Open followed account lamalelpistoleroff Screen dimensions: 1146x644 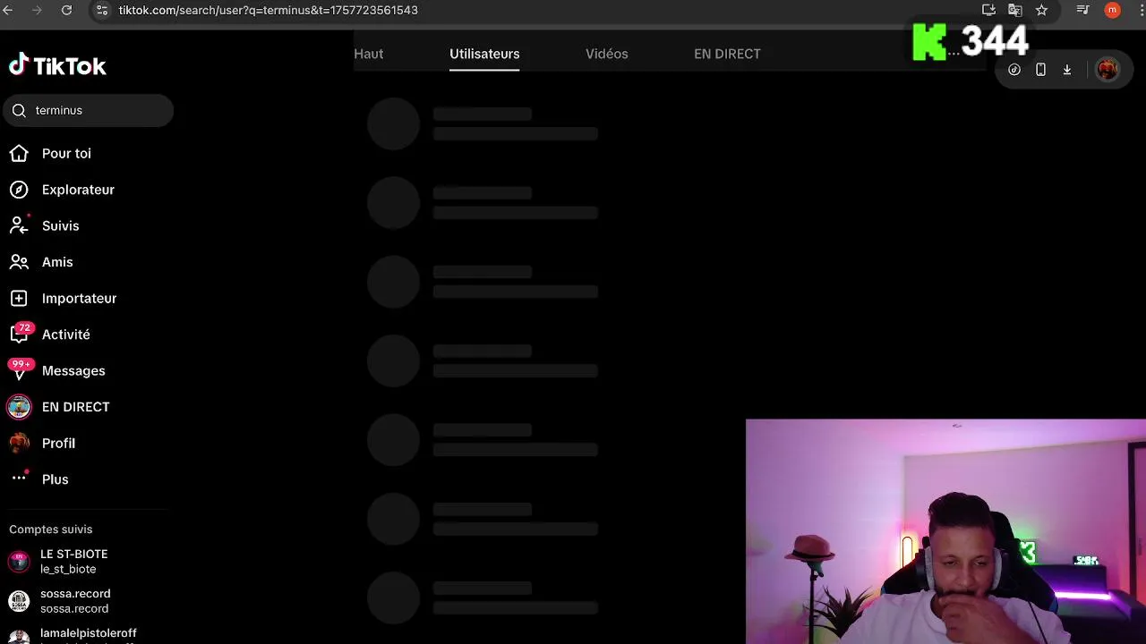tap(86, 635)
